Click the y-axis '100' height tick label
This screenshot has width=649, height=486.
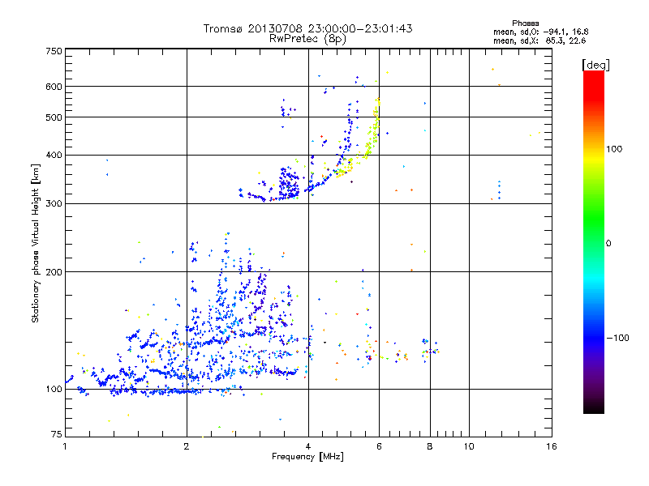54,389
